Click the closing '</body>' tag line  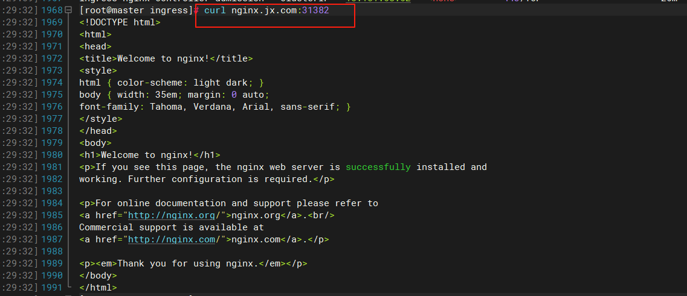98,276
